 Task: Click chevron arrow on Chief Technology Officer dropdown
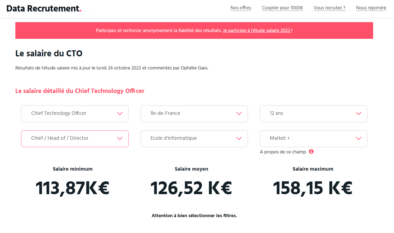[x=120, y=113]
